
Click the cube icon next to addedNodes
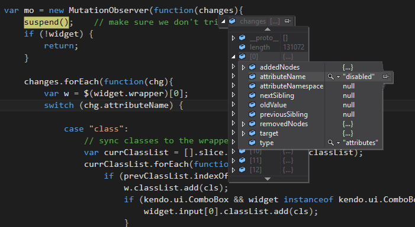(x=253, y=67)
